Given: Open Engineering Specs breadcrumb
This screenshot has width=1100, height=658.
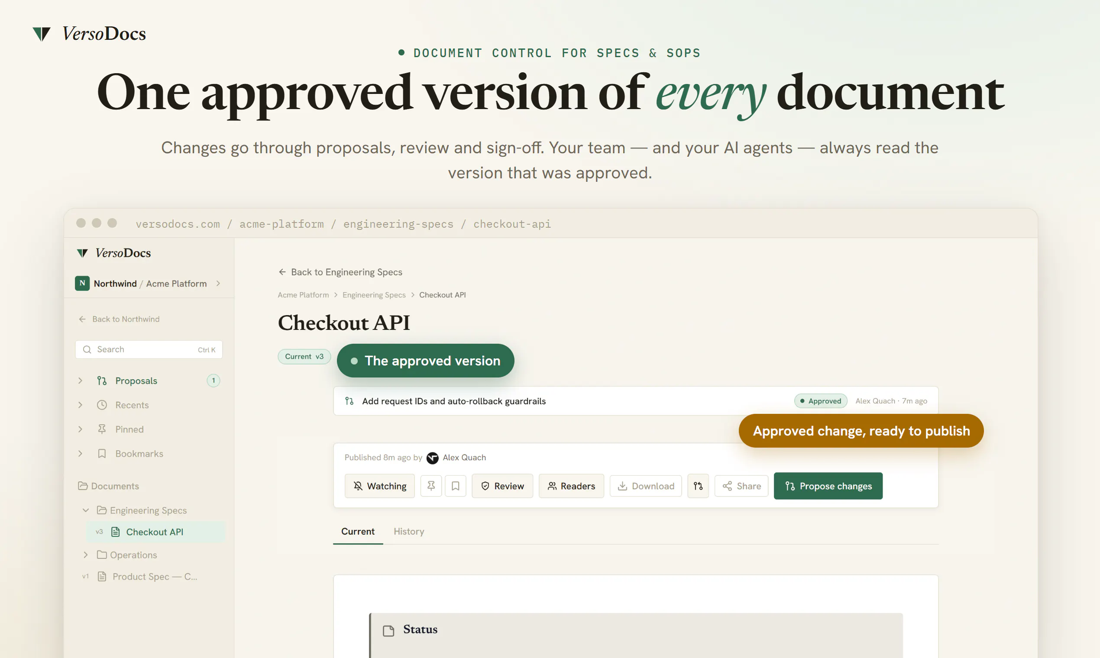Looking at the screenshot, I should (x=374, y=295).
